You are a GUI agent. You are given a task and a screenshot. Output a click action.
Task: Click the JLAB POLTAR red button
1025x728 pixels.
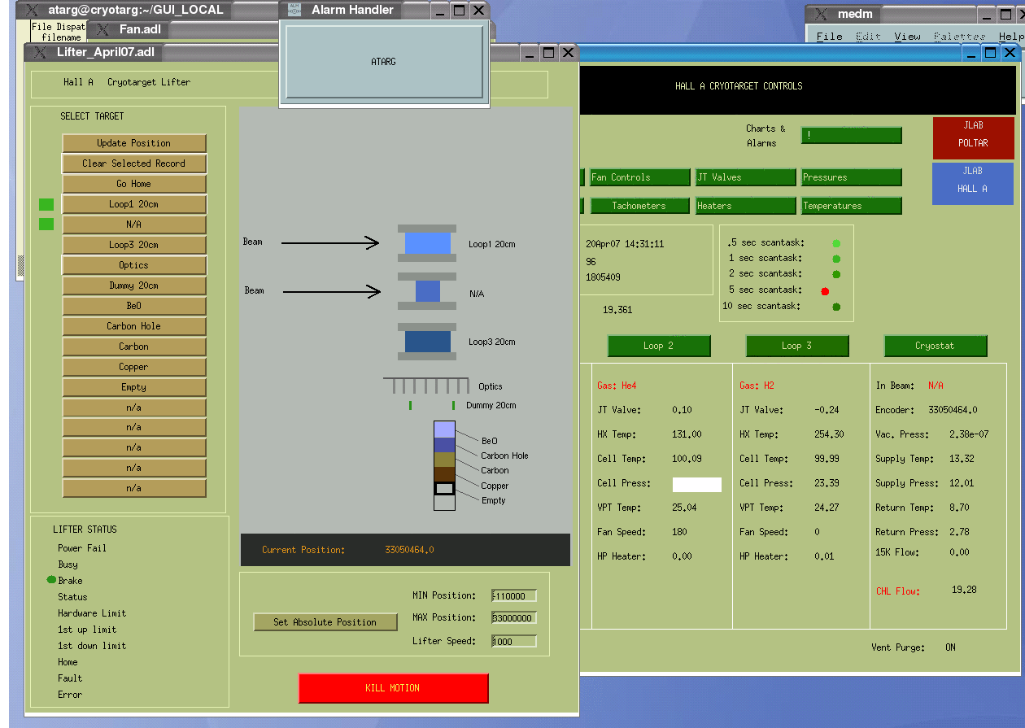pyautogui.click(x=974, y=138)
